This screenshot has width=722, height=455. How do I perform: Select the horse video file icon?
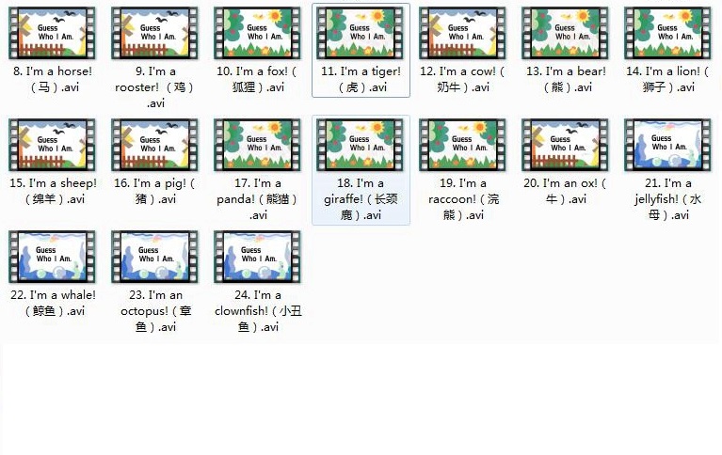[53, 33]
